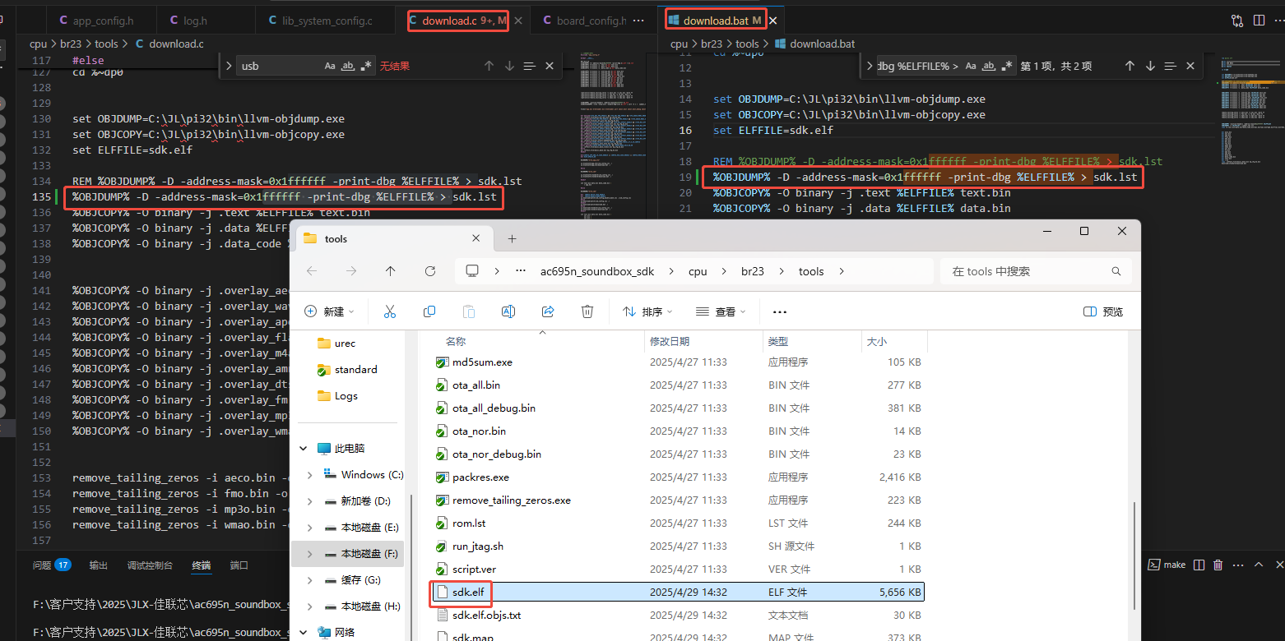Viewport: 1285px width, 641px height.
Task: Close the usb find widget
Action: click(x=550, y=66)
